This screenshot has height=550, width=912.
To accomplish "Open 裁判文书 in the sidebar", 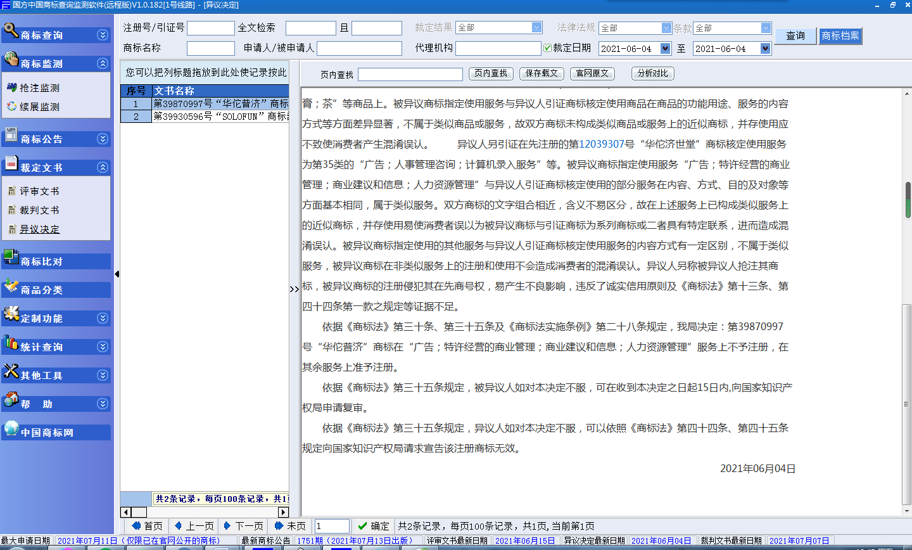I will coord(39,210).
